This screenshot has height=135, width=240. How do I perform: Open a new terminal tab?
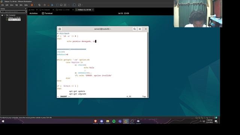(60, 29)
